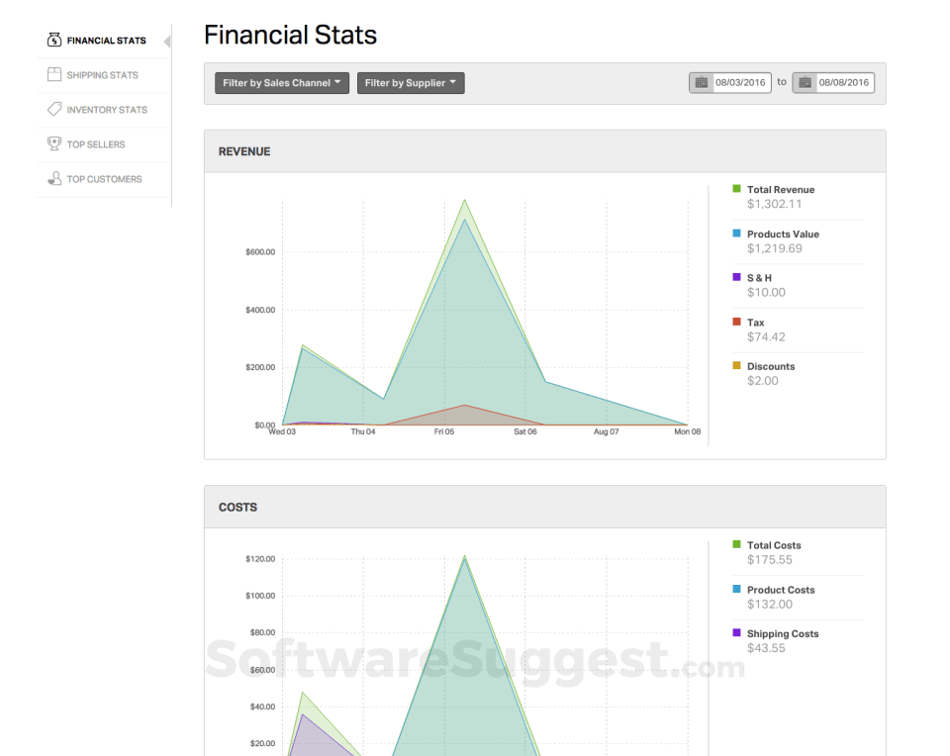This screenshot has width=950, height=756.
Task: Open the end date calendar icon
Action: [805, 82]
